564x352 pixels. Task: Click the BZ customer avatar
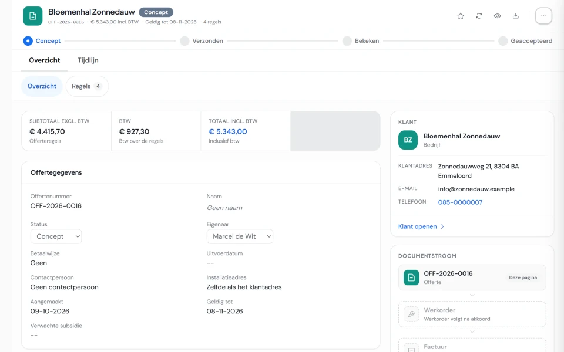408,140
